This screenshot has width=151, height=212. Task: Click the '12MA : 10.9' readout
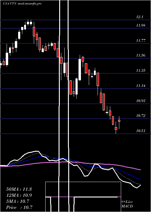pos(19,195)
